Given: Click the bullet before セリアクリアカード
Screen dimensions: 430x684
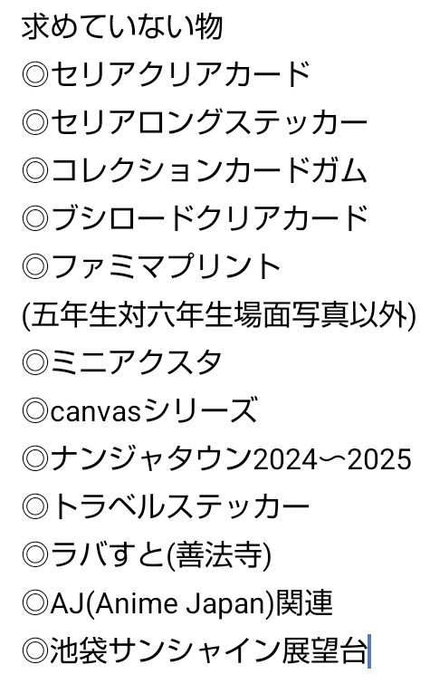Looking at the screenshot, I should point(35,73).
